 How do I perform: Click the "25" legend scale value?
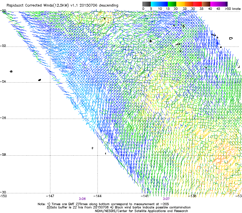[x=184, y=9]
